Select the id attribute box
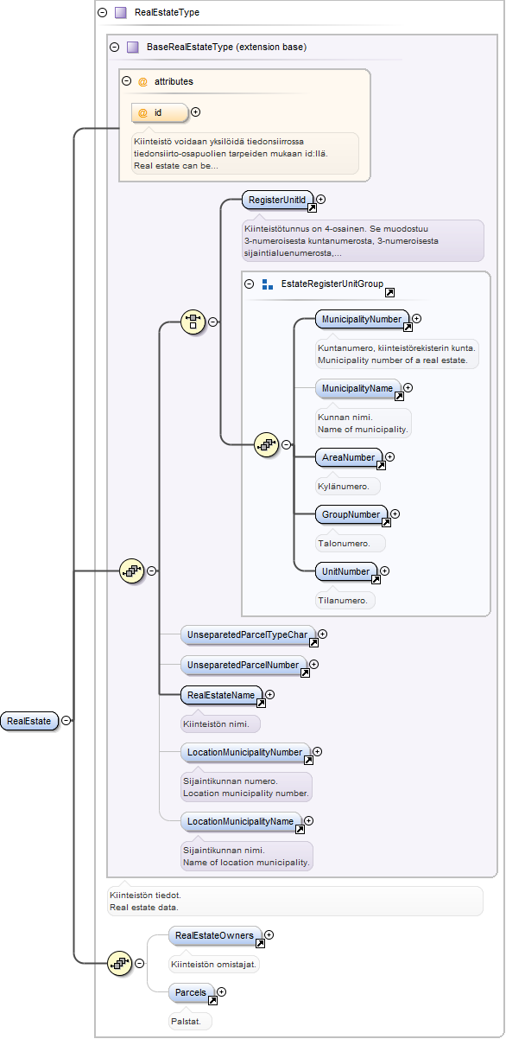The height and width of the screenshot is (1039, 506). pyautogui.click(x=160, y=112)
